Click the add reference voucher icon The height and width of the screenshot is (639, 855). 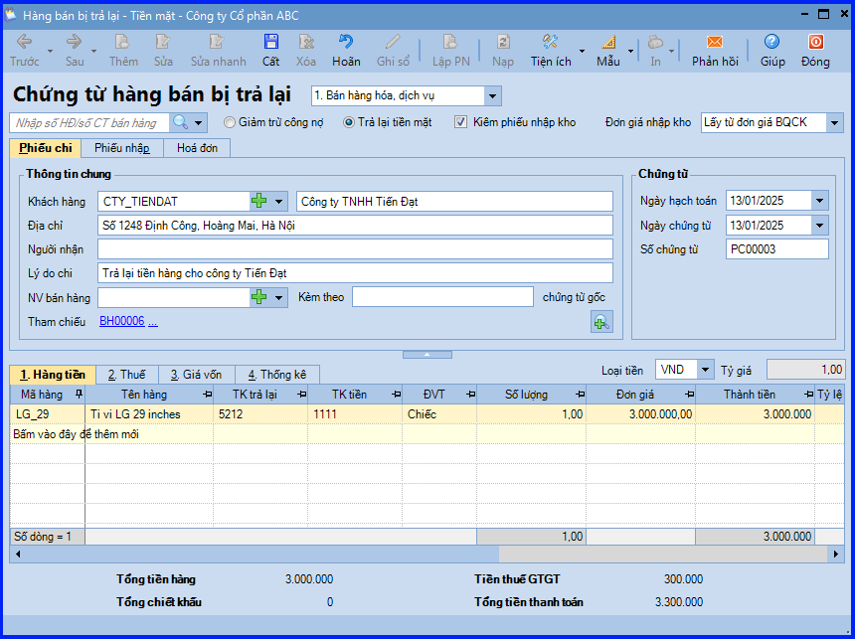tap(601, 322)
